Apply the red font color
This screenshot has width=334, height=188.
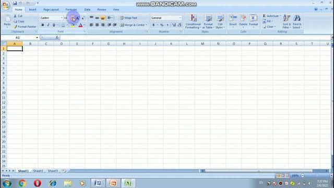coord(80,25)
